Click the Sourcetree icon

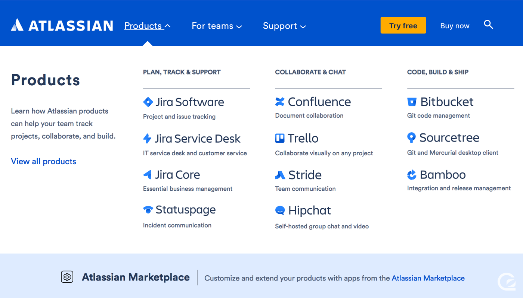pyautogui.click(x=411, y=137)
